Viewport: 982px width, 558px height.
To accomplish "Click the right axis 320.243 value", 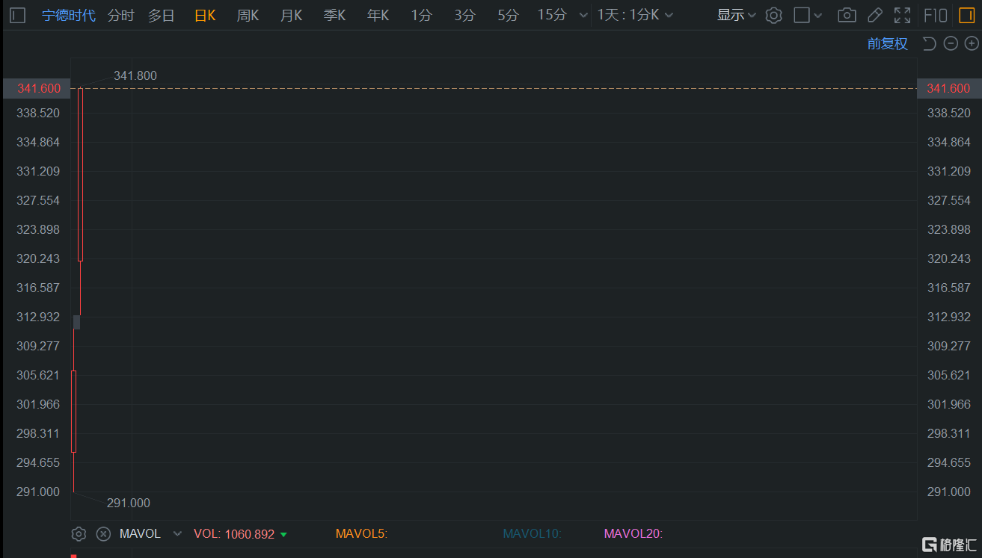I will pos(949,258).
